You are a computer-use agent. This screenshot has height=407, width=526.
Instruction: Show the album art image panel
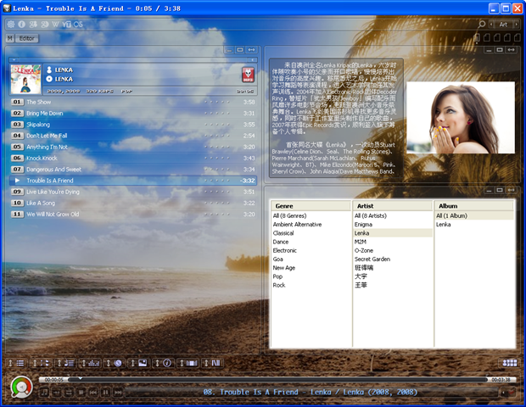[x=143, y=363]
